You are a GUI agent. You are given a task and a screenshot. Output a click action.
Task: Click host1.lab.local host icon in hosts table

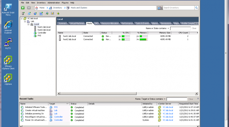pos(60,36)
